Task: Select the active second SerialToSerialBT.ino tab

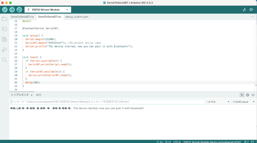Action: pyautogui.click(x=49, y=17)
